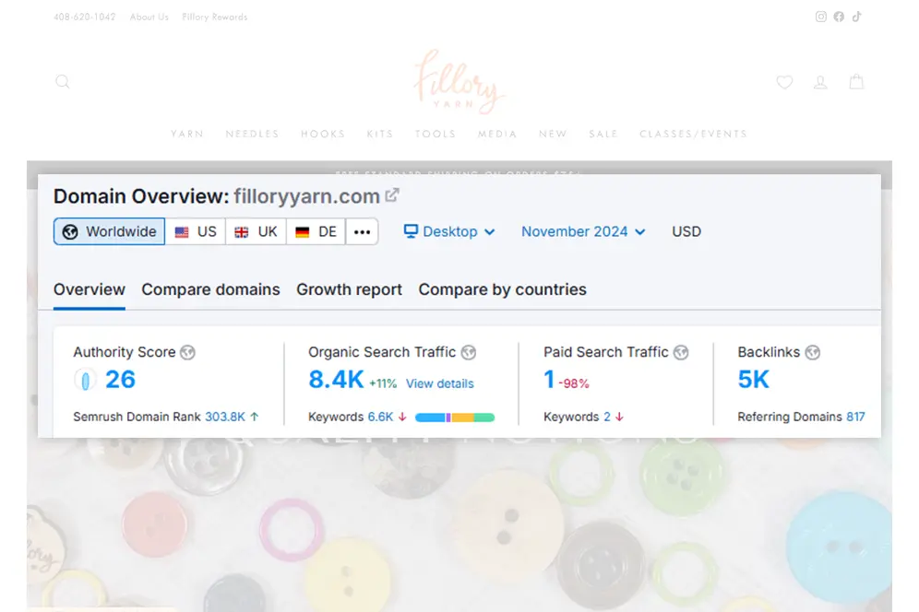Click the About Us link

click(149, 17)
